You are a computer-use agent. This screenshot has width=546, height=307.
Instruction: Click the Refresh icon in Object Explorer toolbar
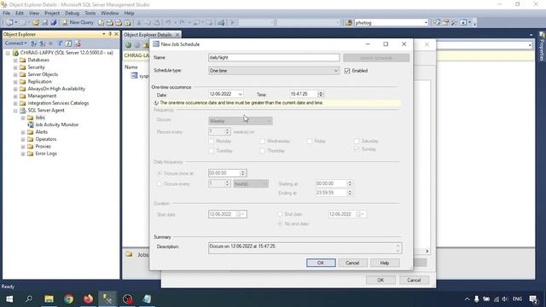[x=68, y=43]
